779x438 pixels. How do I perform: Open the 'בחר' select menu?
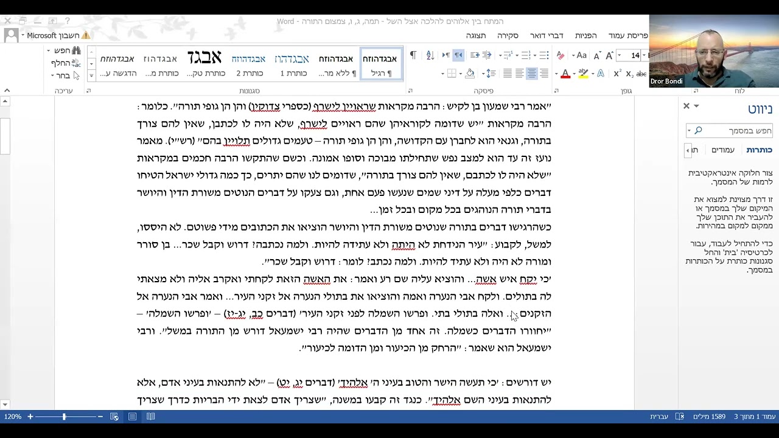tap(65, 75)
